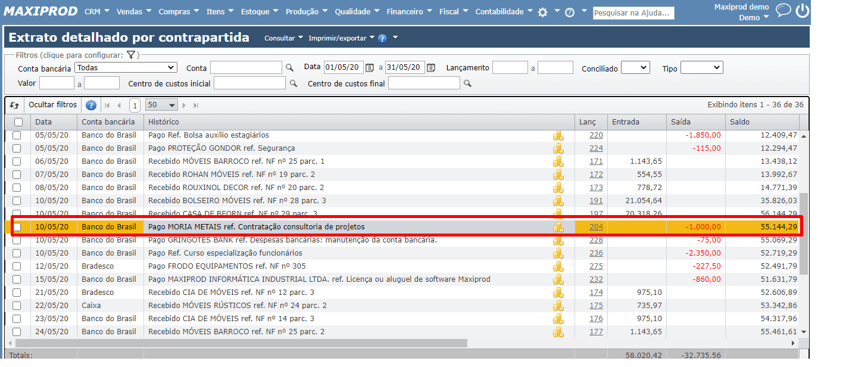
Task: Sort by the Saldo column header
Action: tap(762, 122)
